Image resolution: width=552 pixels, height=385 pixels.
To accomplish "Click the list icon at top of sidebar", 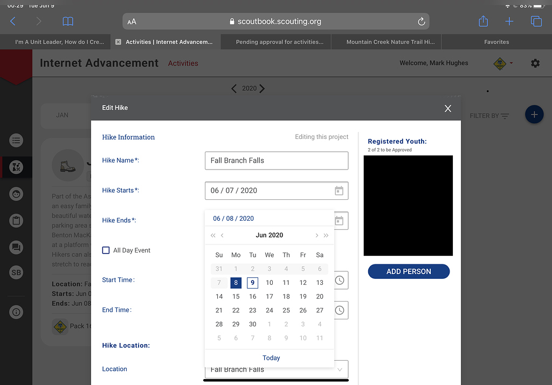I will point(16,141).
